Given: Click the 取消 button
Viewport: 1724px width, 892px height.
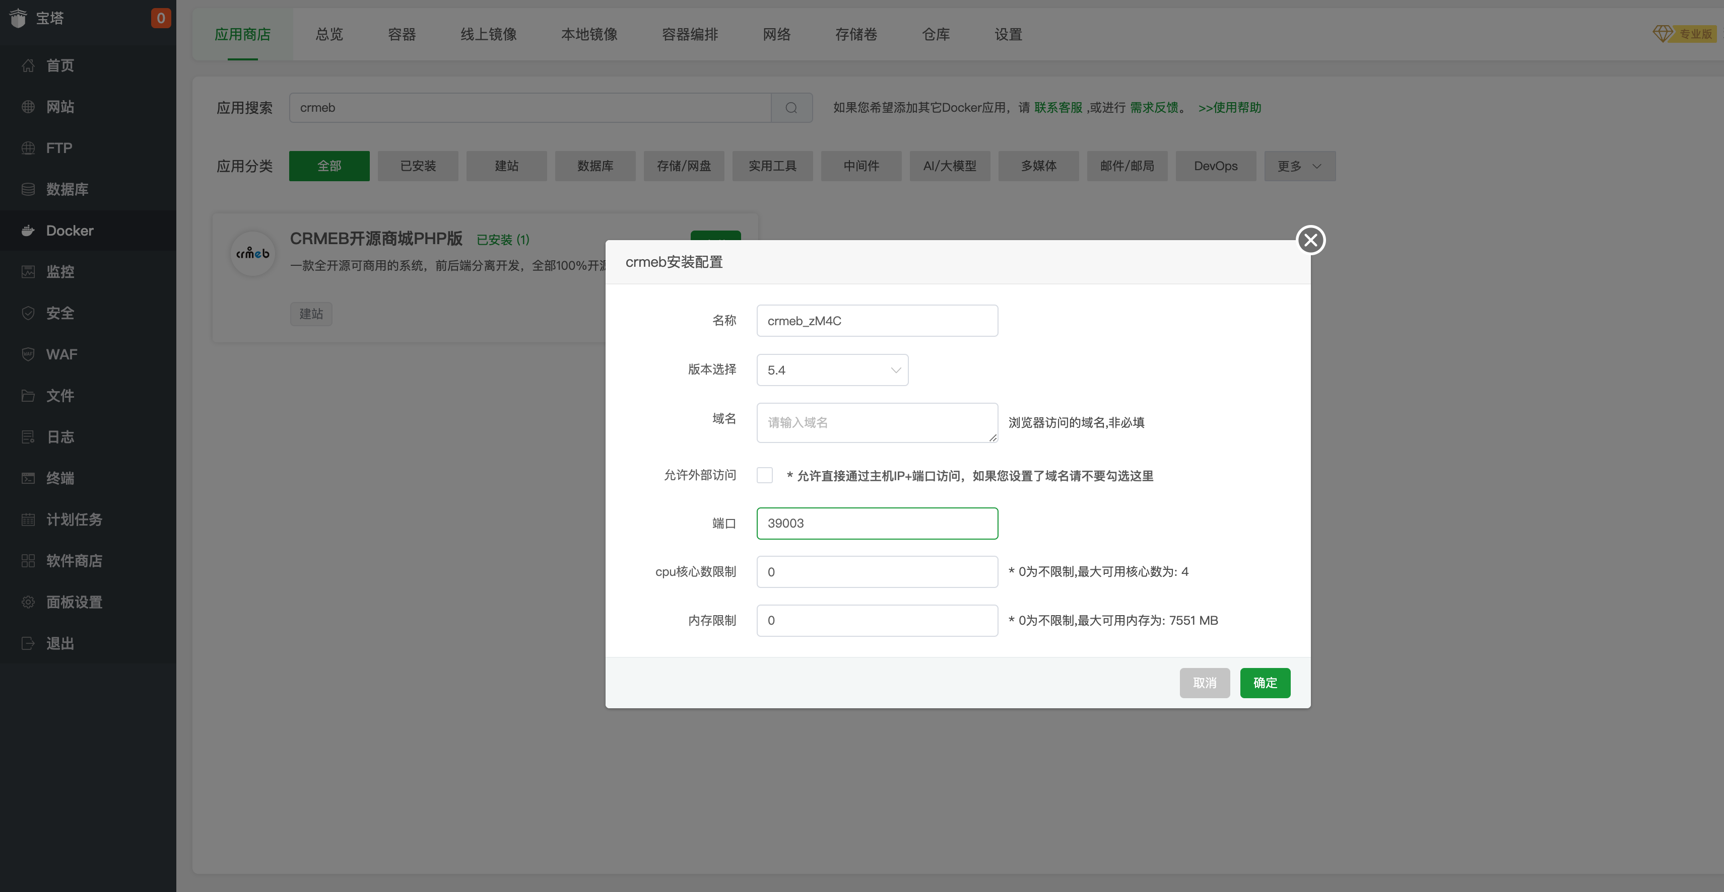Looking at the screenshot, I should 1204,683.
